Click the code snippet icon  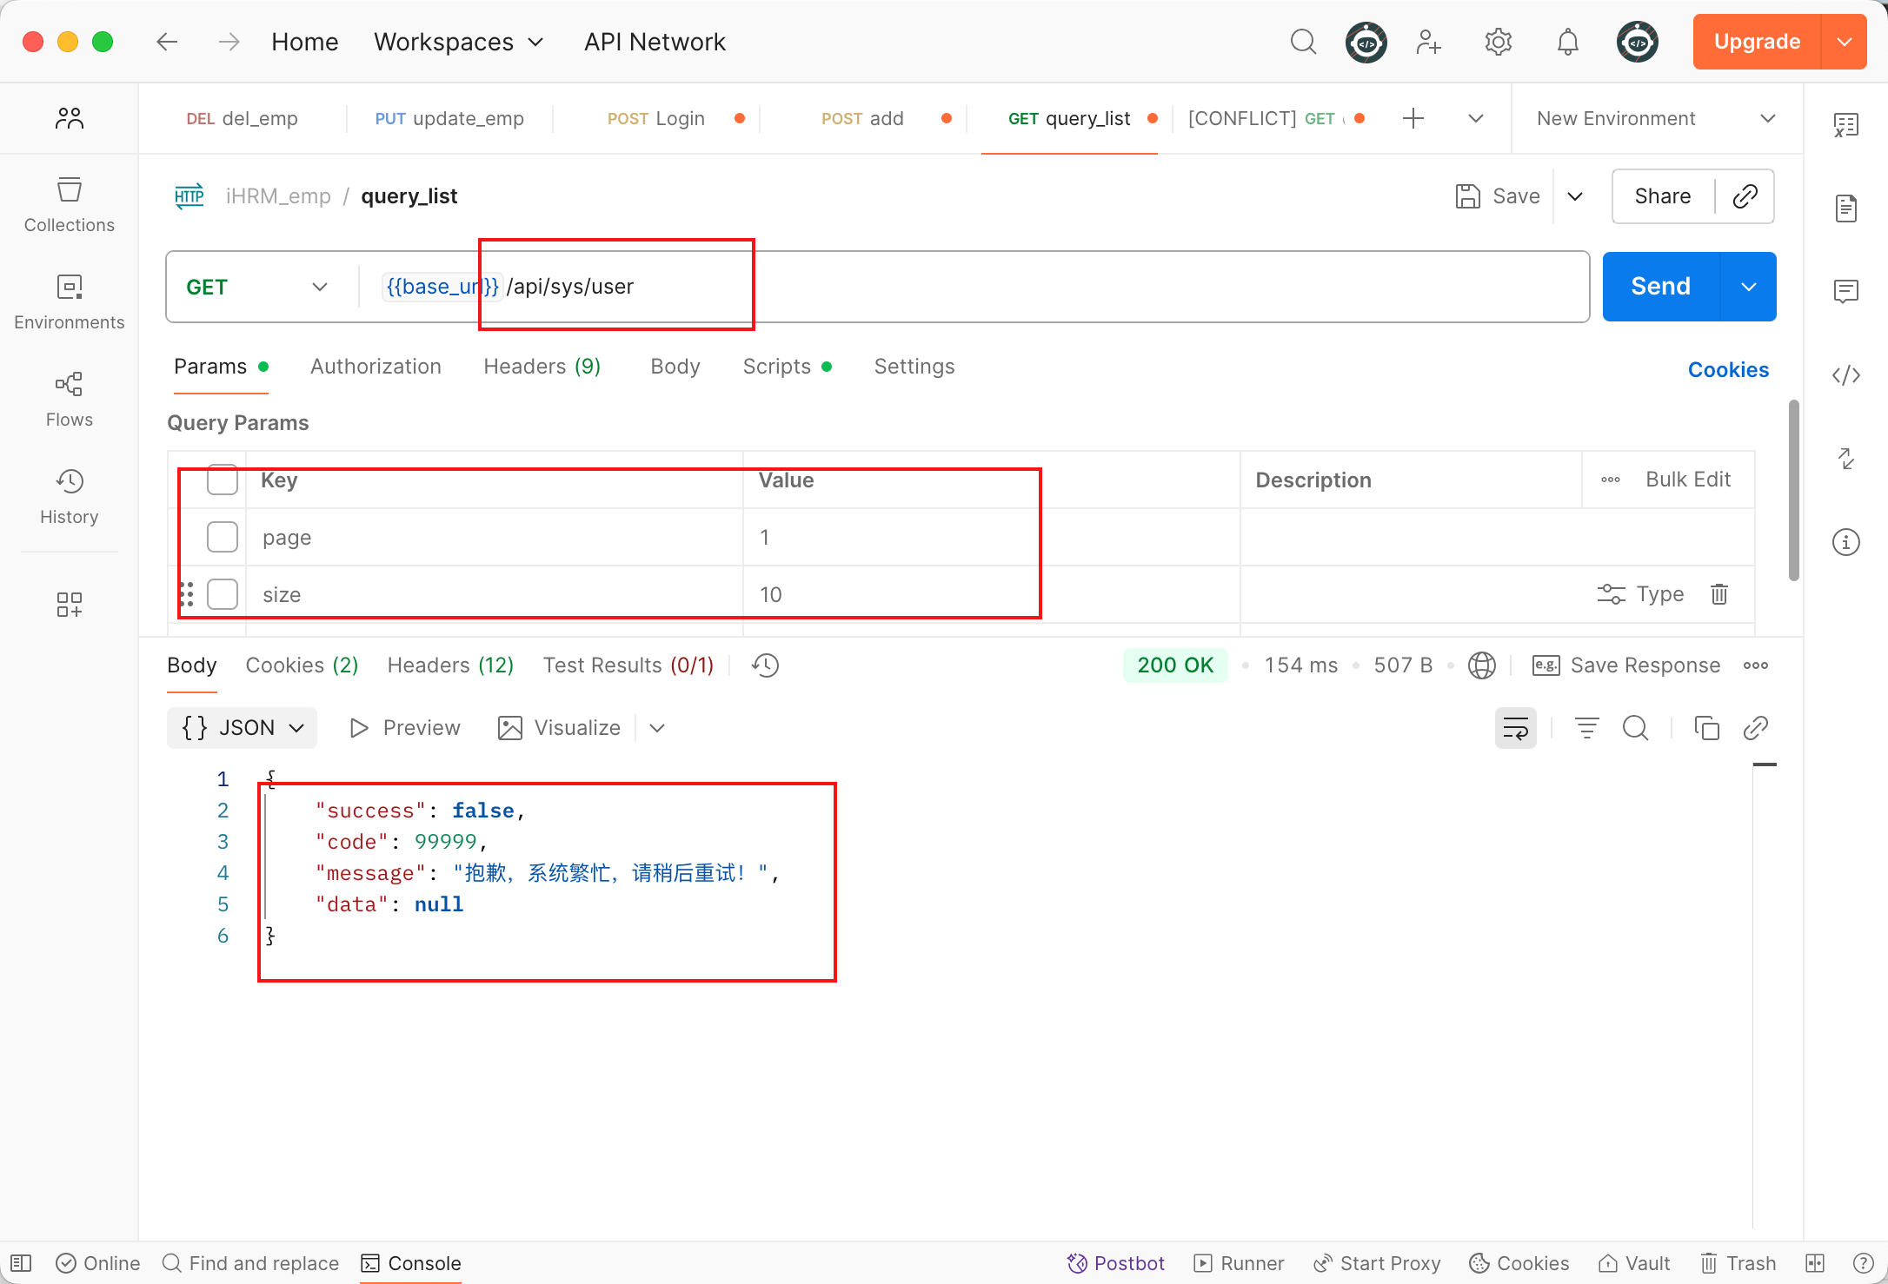(1845, 375)
